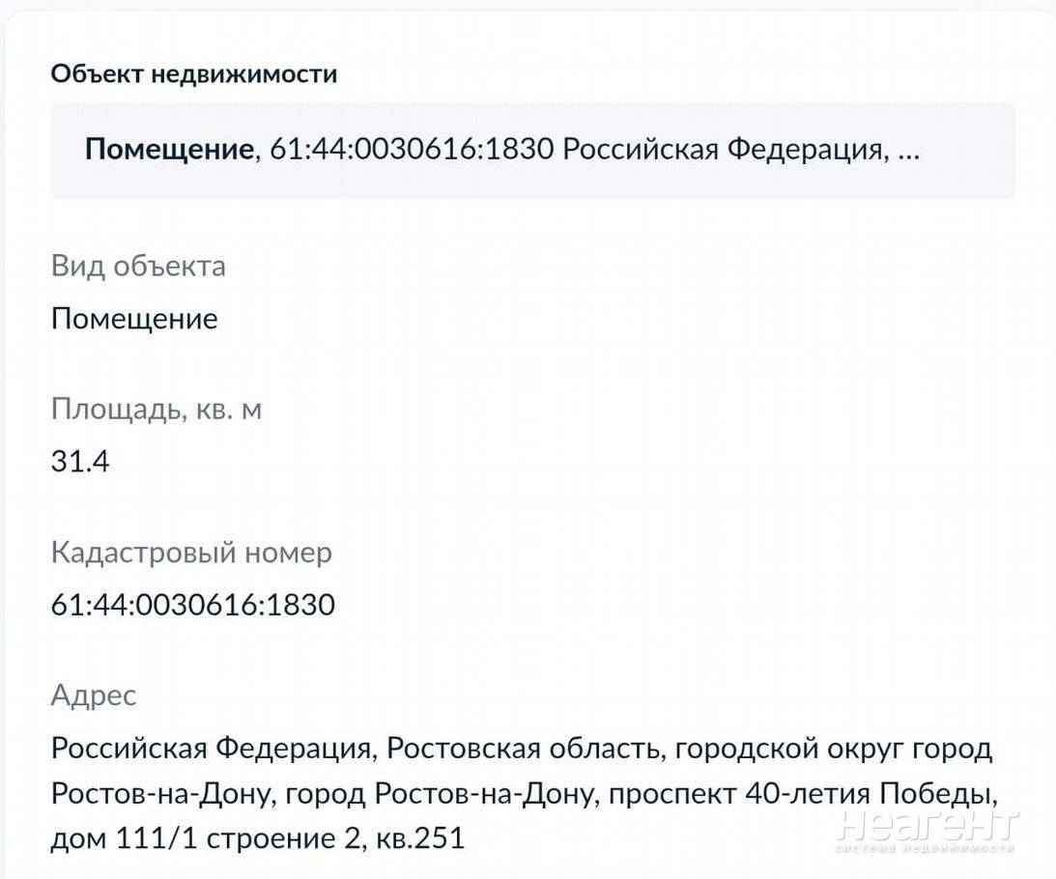The width and height of the screenshot is (1056, 879).
Task: Select bold 'Помещение' inside the property box
Action: tap(168, 150)
